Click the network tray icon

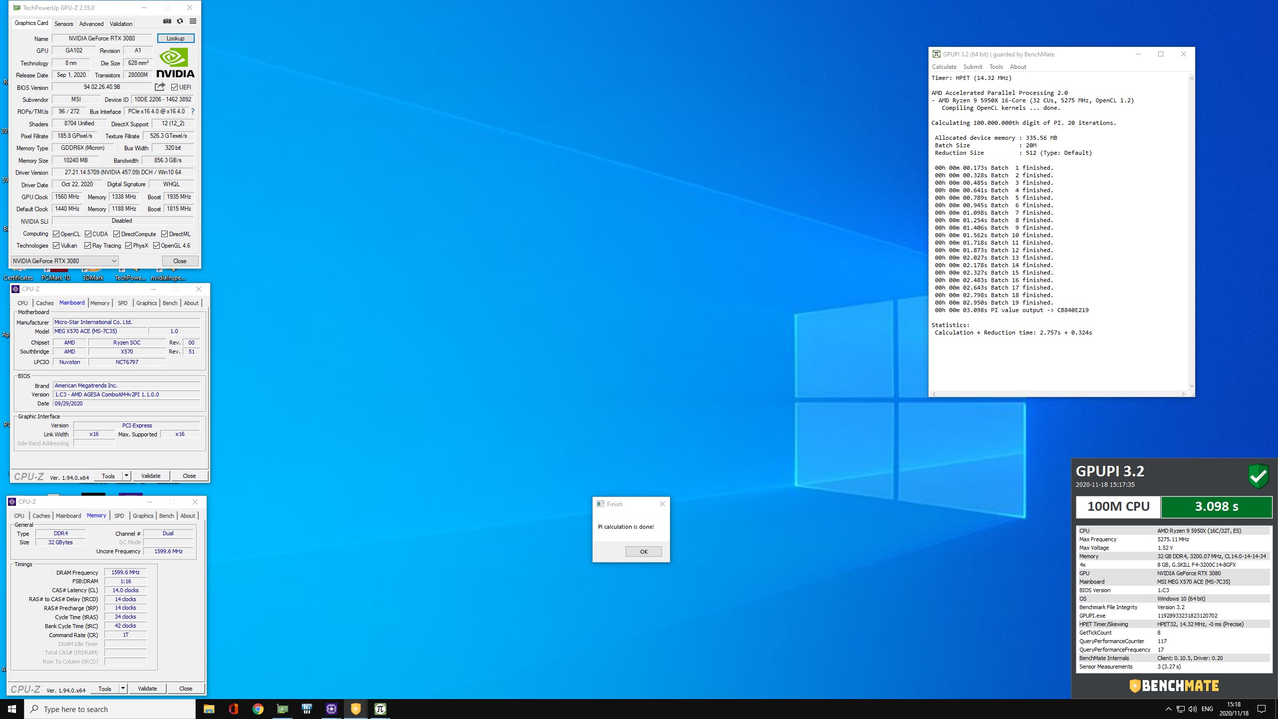coord(1181,709)
